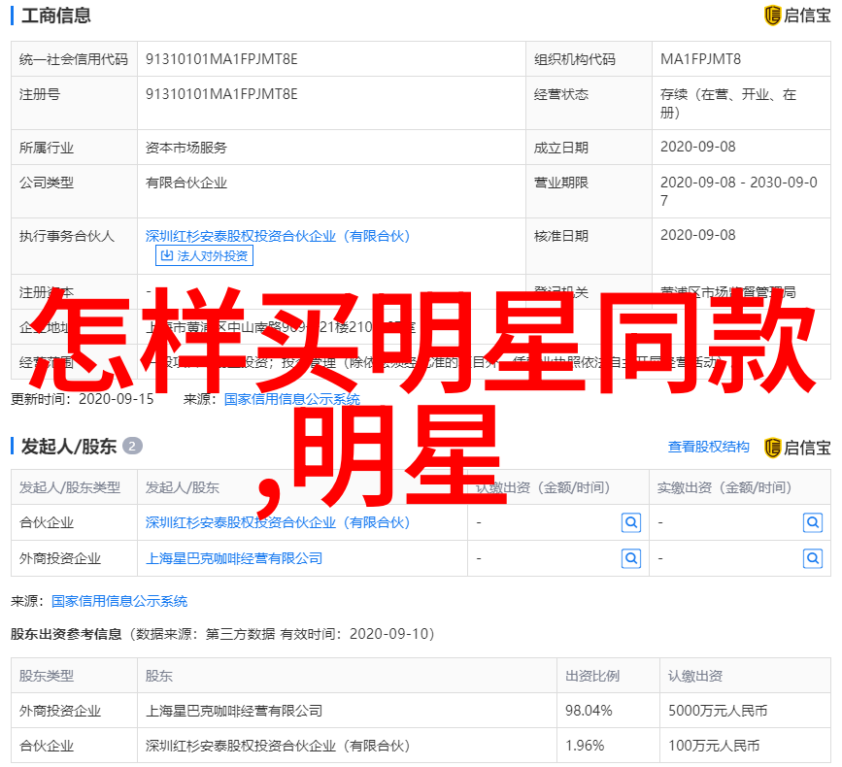This screenshot has height=767, width=842.
Task: Click the 所属行业 value 资本市场服务
Action: (186, 147)
